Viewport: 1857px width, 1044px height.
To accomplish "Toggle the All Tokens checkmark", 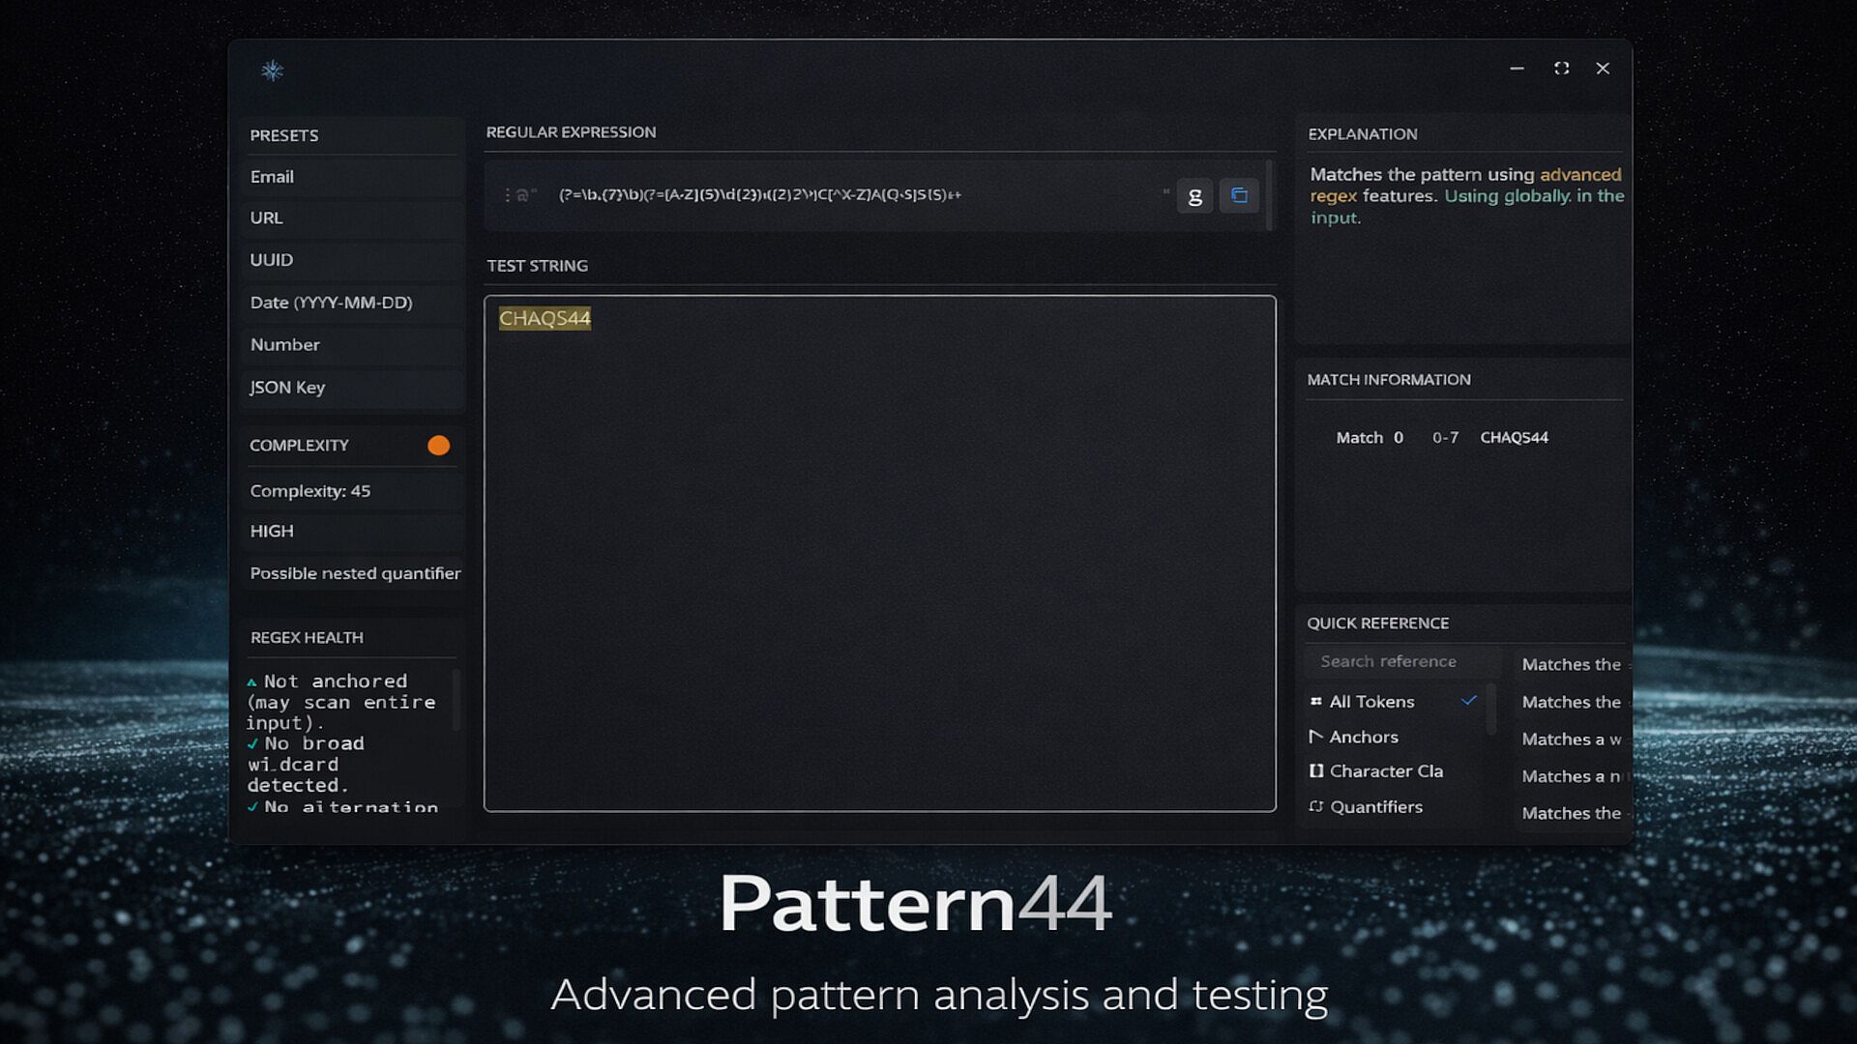I will (1468, 700).
